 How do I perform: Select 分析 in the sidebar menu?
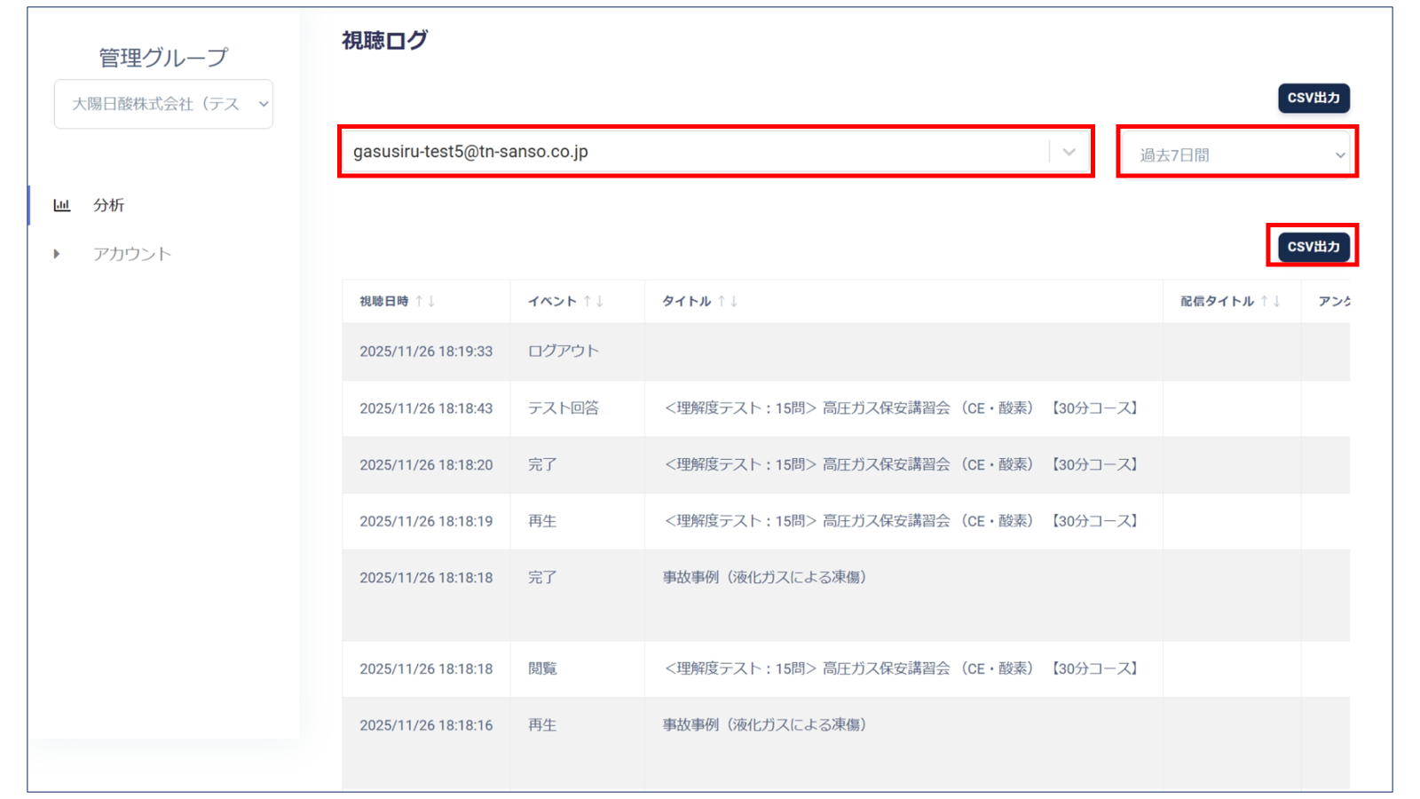coord(108,205)
